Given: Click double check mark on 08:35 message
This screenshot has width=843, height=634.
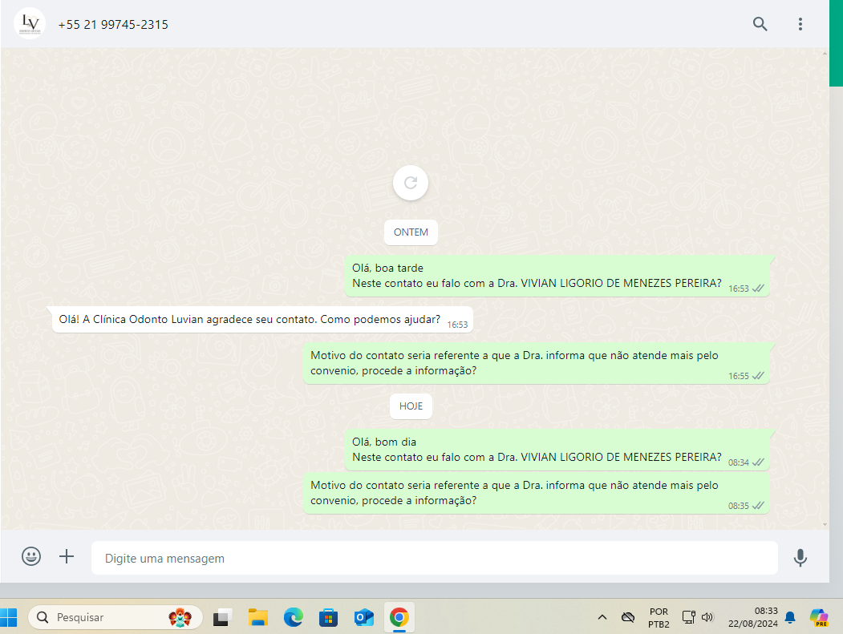Looking at the screenshot, I should pyautogui.click(x=758, y=506).
